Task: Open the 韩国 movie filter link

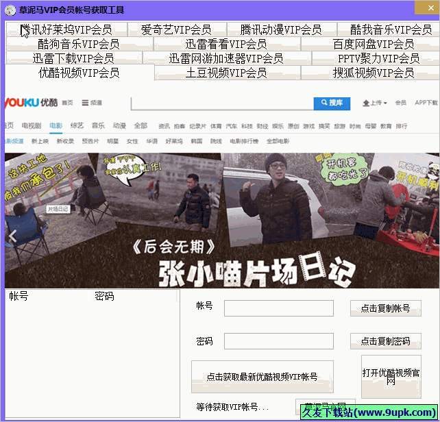Action: [197, 141]
